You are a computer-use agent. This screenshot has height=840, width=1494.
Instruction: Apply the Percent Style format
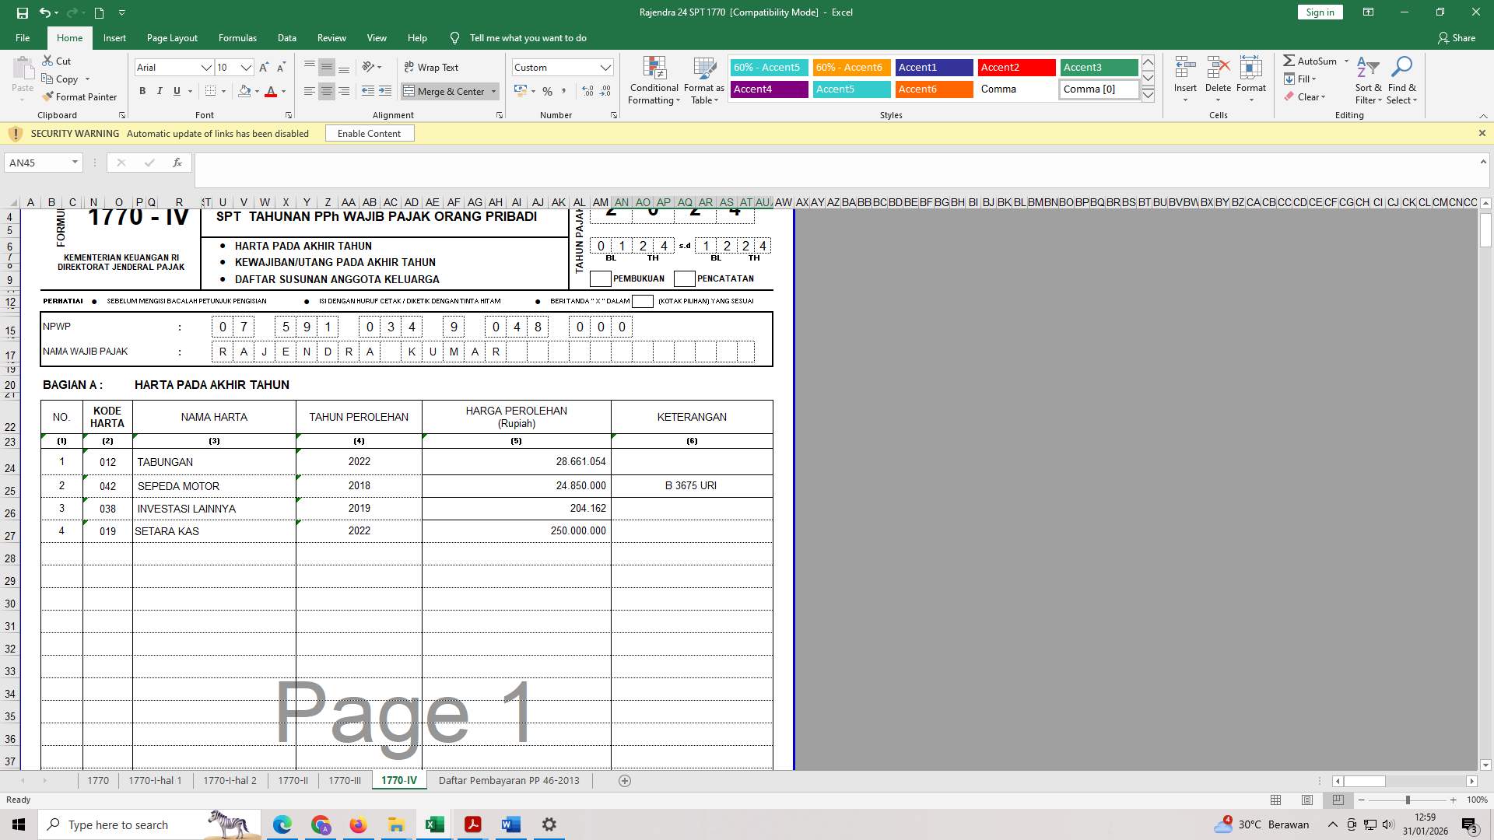pos(547,91)
